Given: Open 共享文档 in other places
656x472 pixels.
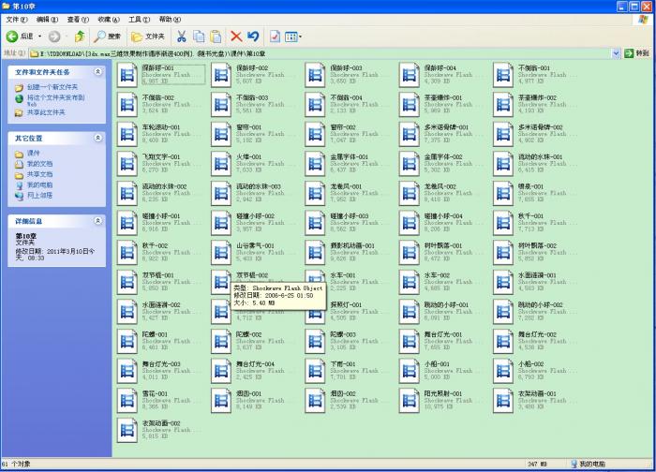Looking at the screenshot, I should (x=39, y=174).
